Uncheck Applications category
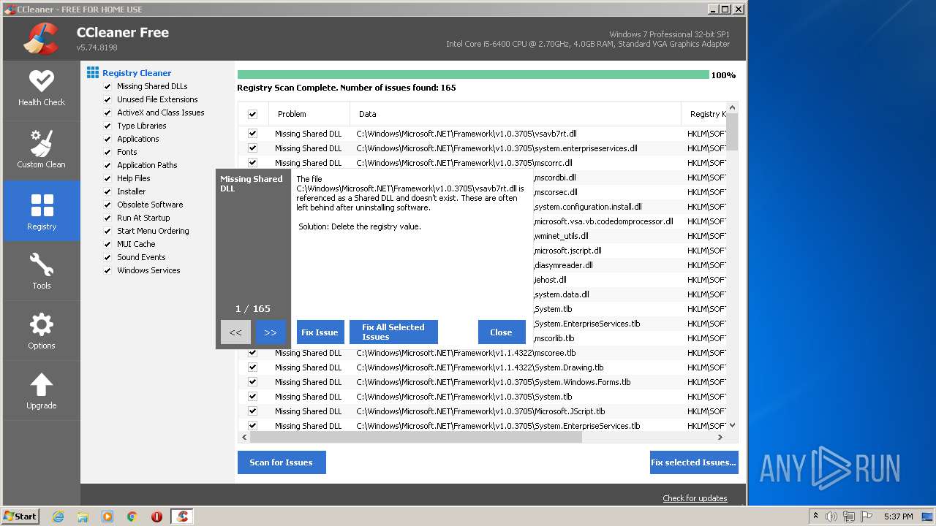Screen dimensions: 936x526 tap(107, 139)
